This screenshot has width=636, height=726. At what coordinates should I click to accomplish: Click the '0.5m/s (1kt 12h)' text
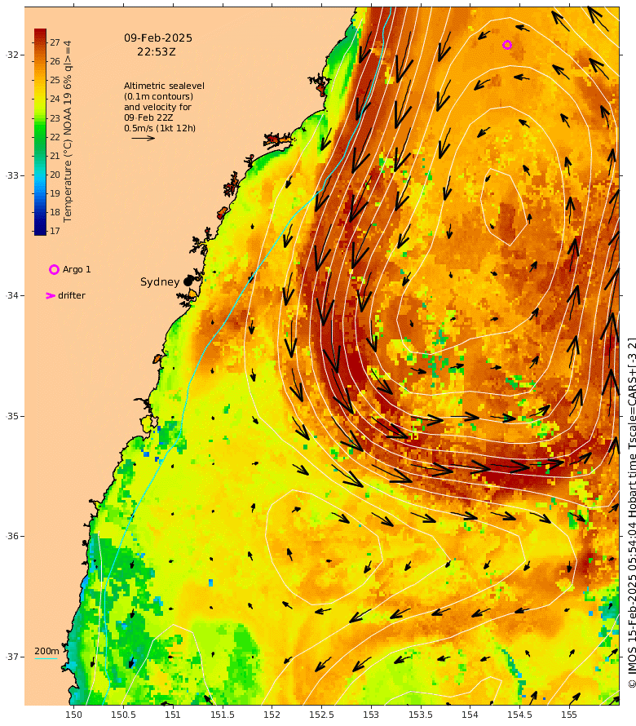click(x=160, y=128)
